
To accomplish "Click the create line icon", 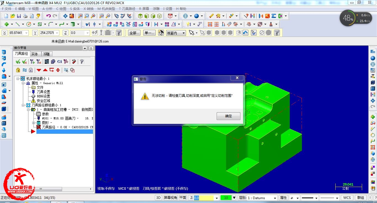I will 18,24.
